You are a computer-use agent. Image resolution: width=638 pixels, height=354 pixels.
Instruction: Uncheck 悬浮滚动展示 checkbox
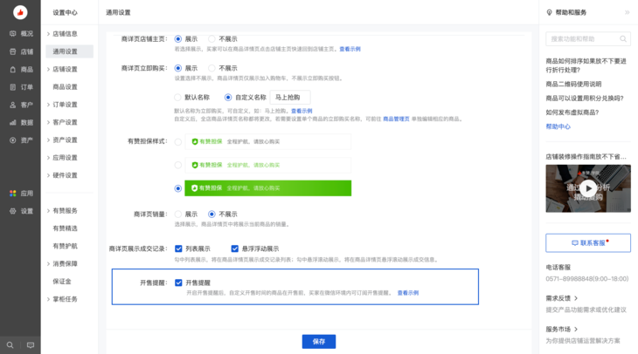[x=235, y=248]
